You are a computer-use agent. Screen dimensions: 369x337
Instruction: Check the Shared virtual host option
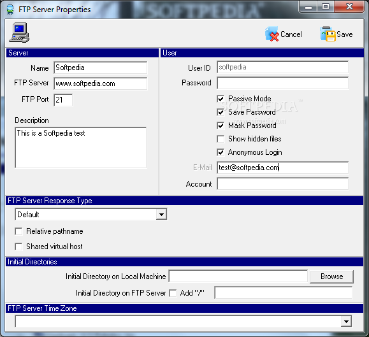pos(18,247)
